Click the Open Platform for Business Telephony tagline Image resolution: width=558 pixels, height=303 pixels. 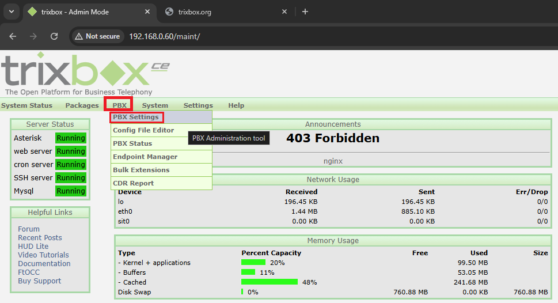(79, 92)
